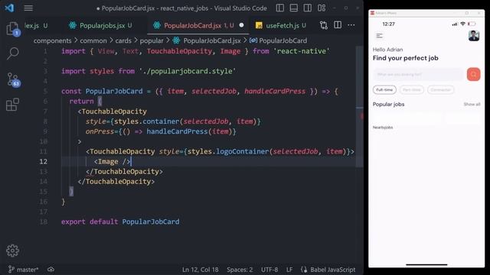This screenshot has width=490, height=275.
Task: Open master branch in status bar
Action: tap(24, 270)
